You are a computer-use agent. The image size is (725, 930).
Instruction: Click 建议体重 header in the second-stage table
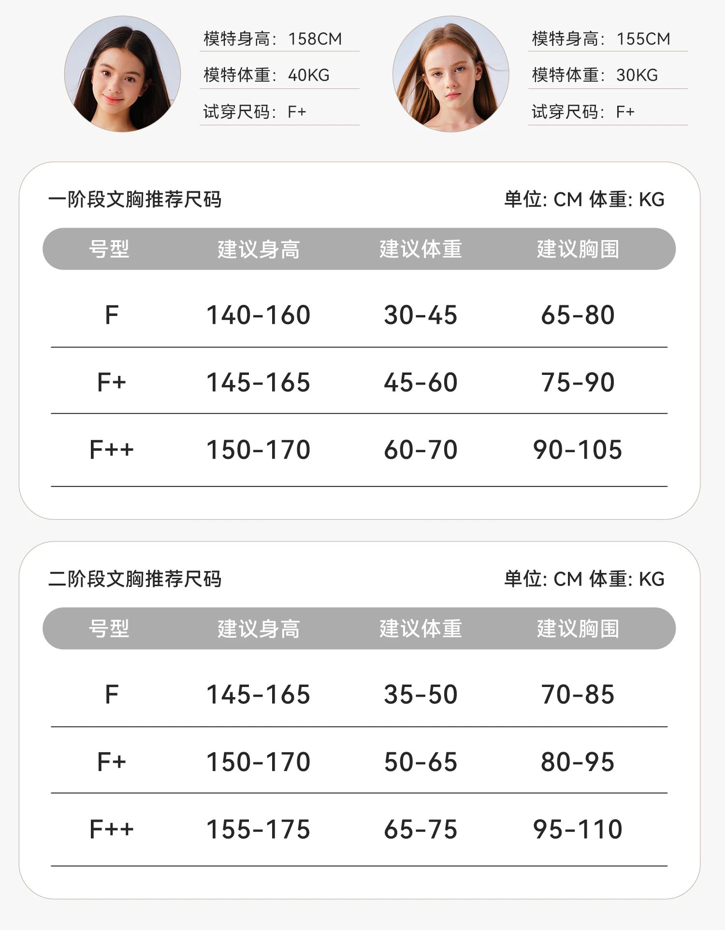[x=420, y=629]
